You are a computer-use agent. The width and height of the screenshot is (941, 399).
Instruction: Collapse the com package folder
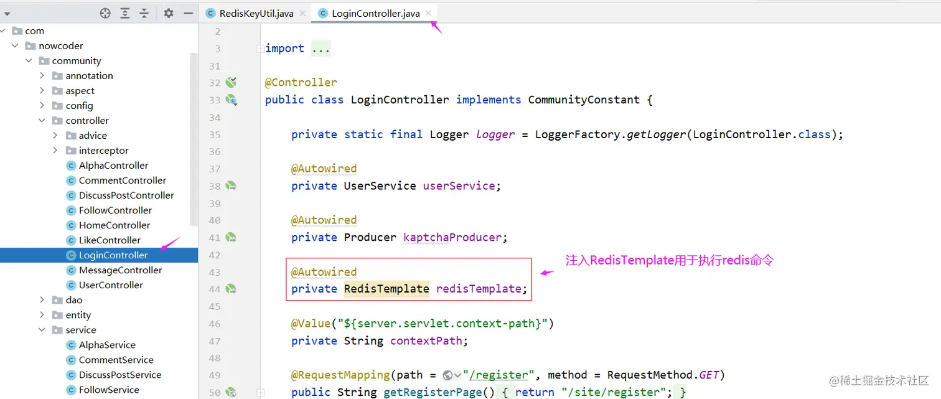click(x=2, y=31)
